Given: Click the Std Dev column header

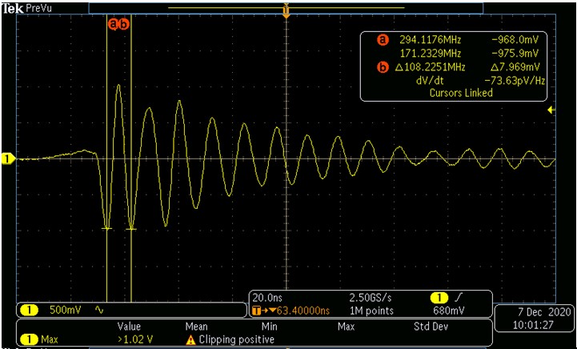Looking at the screenshot, I should (x=431, y=327).
